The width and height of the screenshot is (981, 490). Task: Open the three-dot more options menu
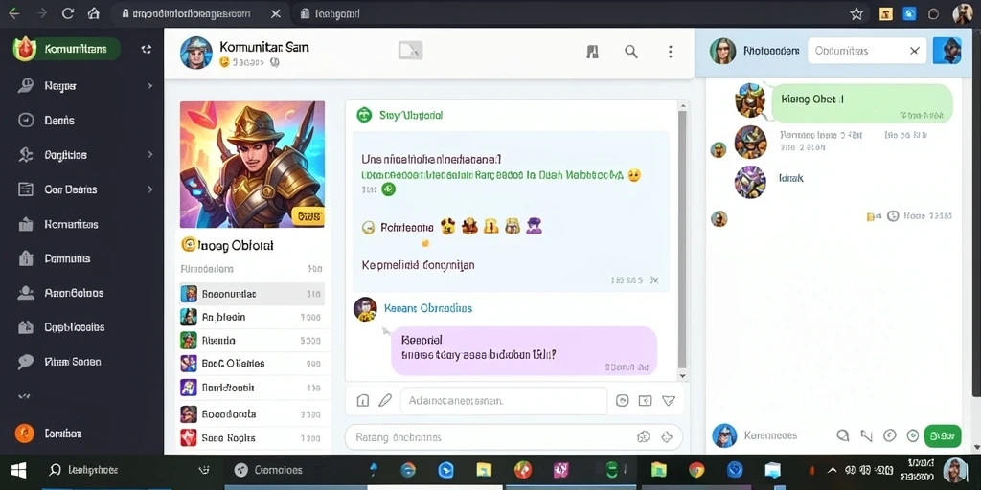tap(670, 52)
